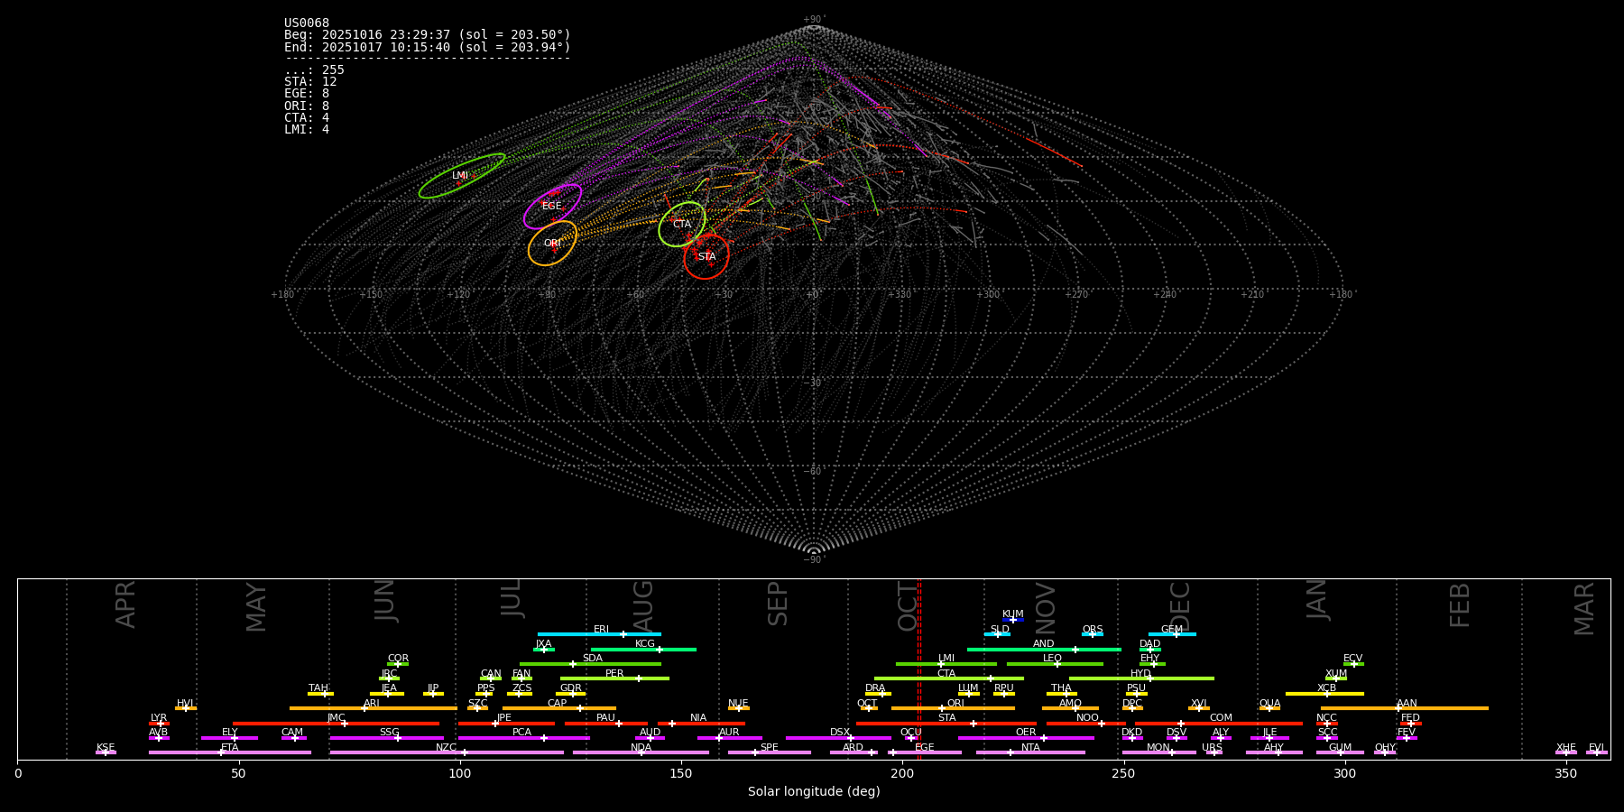Click the purple PCA shower bar
The height and width of the screenshot is (812, 1624).
(523, 737)
